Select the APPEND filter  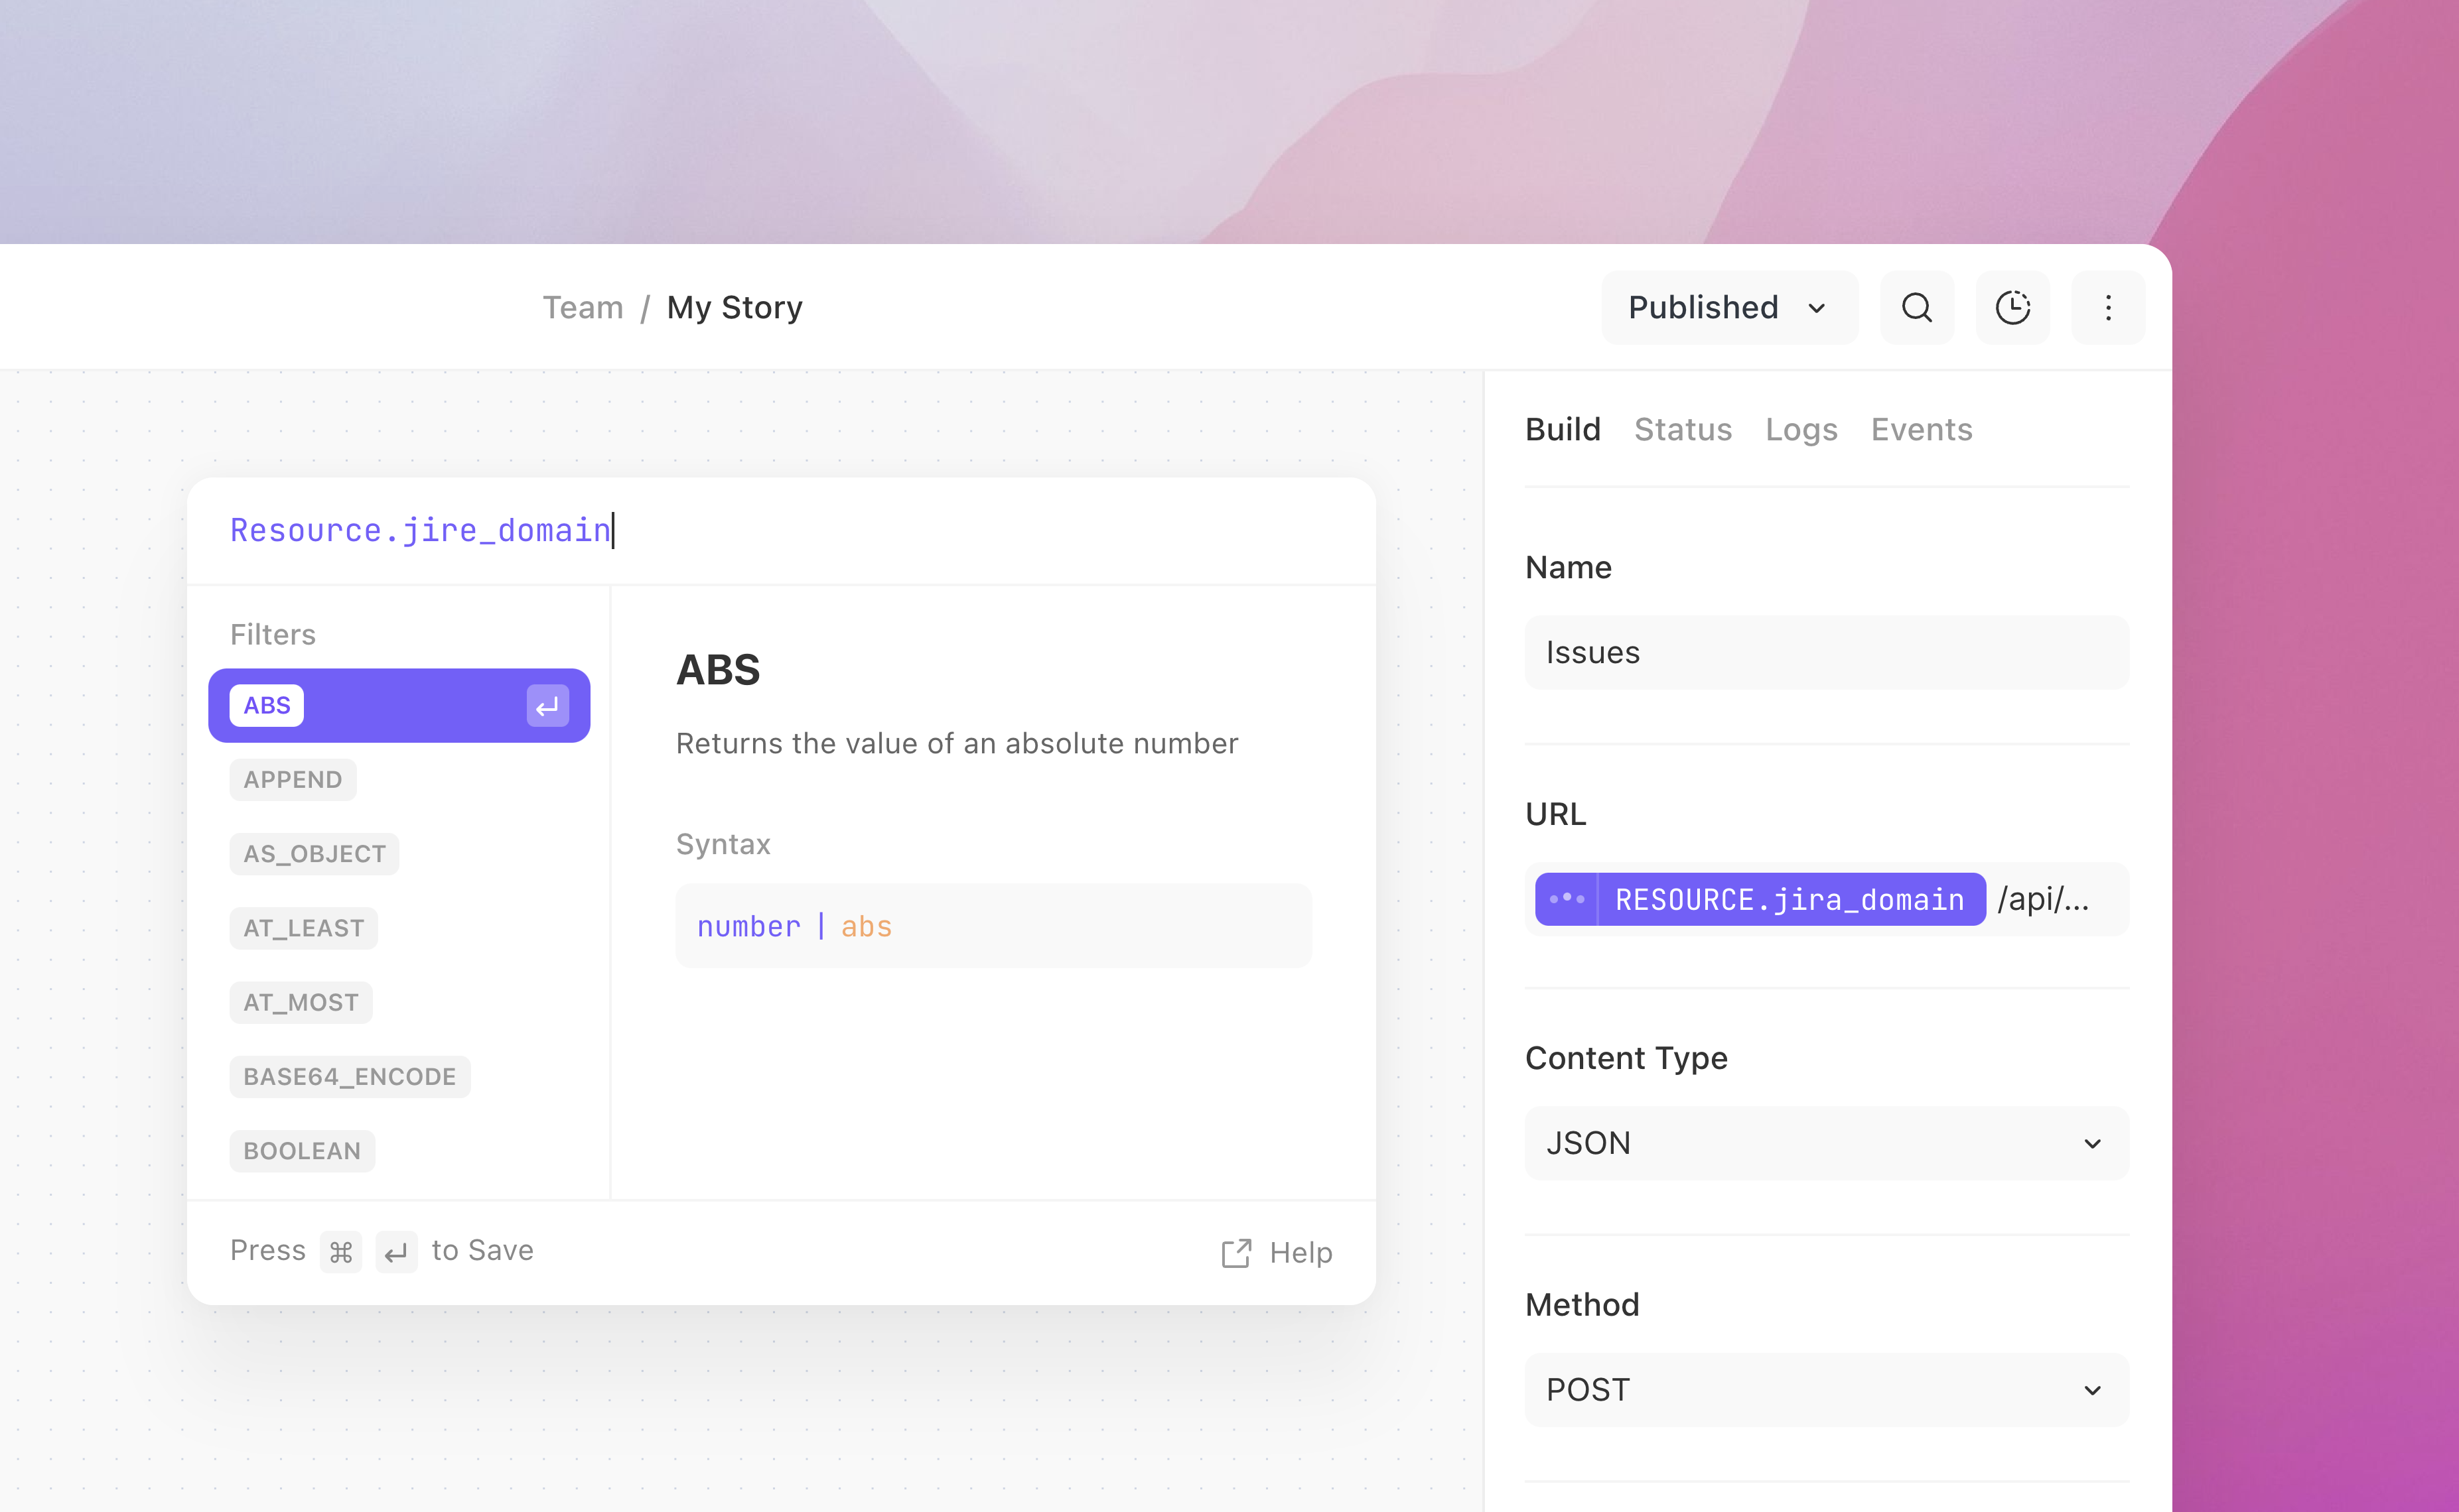(293, 780)
